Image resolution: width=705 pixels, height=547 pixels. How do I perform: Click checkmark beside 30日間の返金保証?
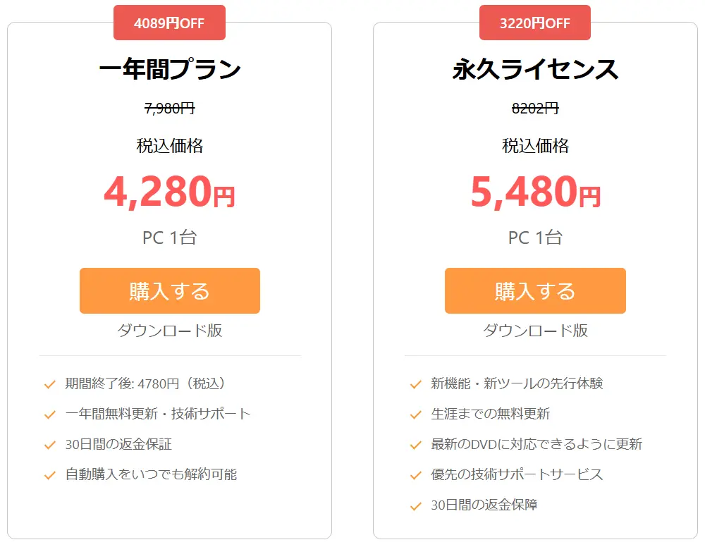tap(50, 445)
